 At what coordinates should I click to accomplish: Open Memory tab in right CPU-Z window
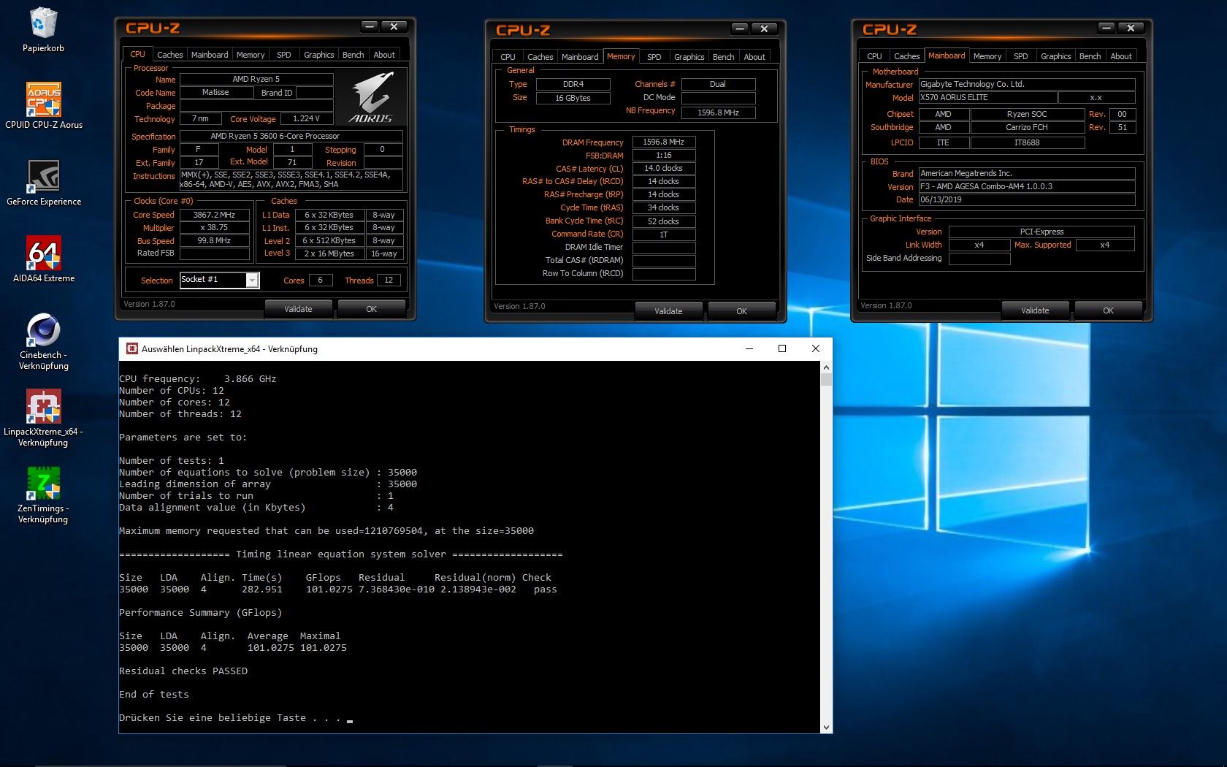click(x=987, y=56)
